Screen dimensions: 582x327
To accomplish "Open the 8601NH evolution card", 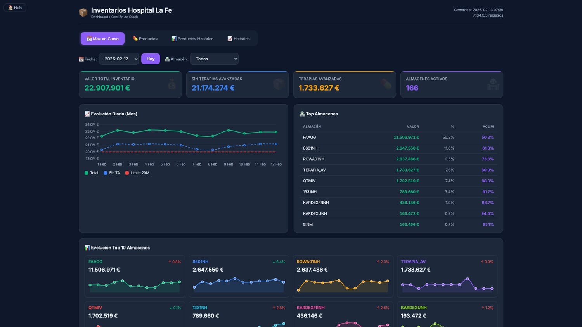I will pos(239,276).
